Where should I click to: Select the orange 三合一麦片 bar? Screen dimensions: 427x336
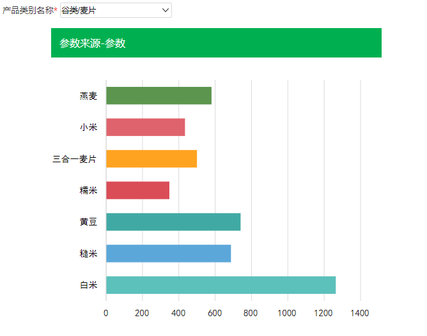[151, 158]
